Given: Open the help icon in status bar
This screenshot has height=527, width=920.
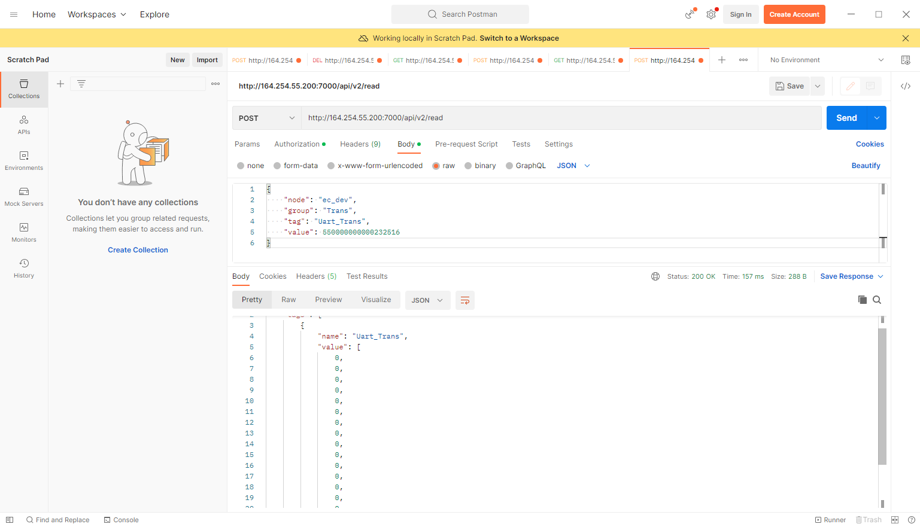Looking at the screenshot, I should 911,520.
